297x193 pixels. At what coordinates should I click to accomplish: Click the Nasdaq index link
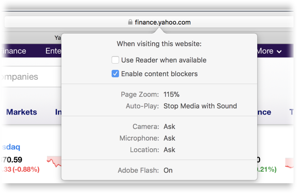click(11, 147)
